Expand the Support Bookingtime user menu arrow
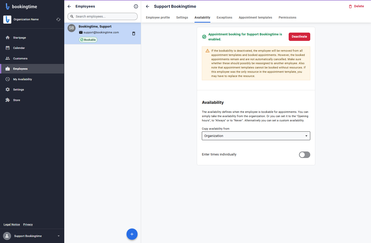The height and width of the screenshot is (243, 371). tap(59, 236)
